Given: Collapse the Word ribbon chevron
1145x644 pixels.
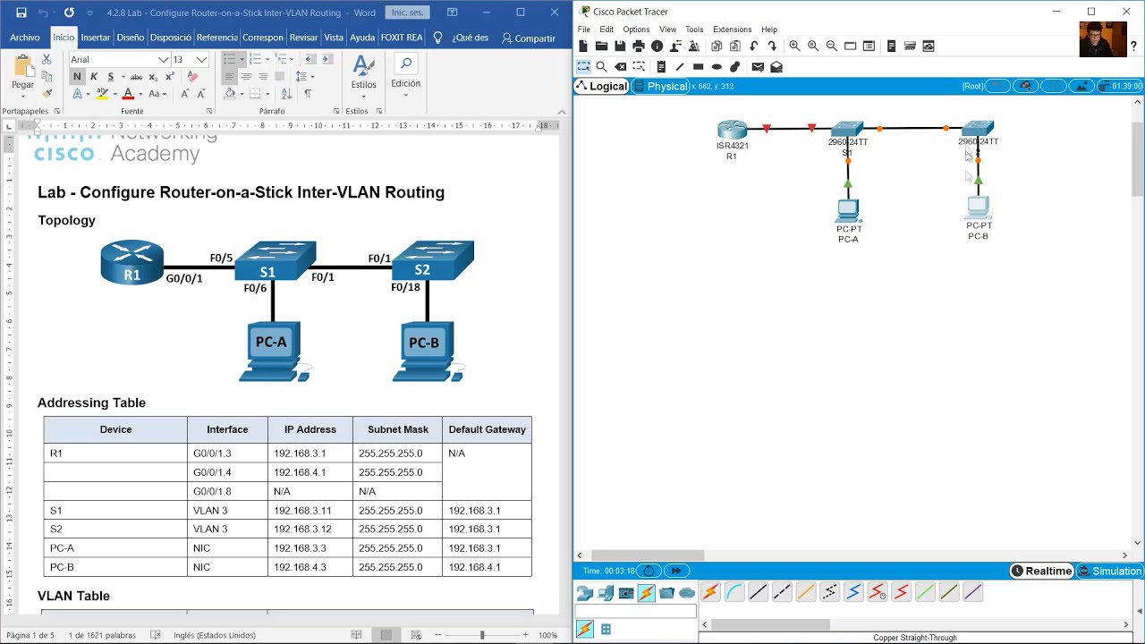Looking at the screenshot, I should (562, 112).
